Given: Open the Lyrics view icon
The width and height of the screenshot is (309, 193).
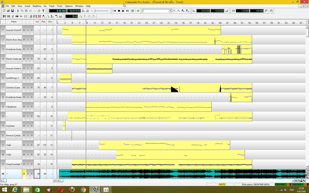Looking at the screenshot, I should click(21, 16).
